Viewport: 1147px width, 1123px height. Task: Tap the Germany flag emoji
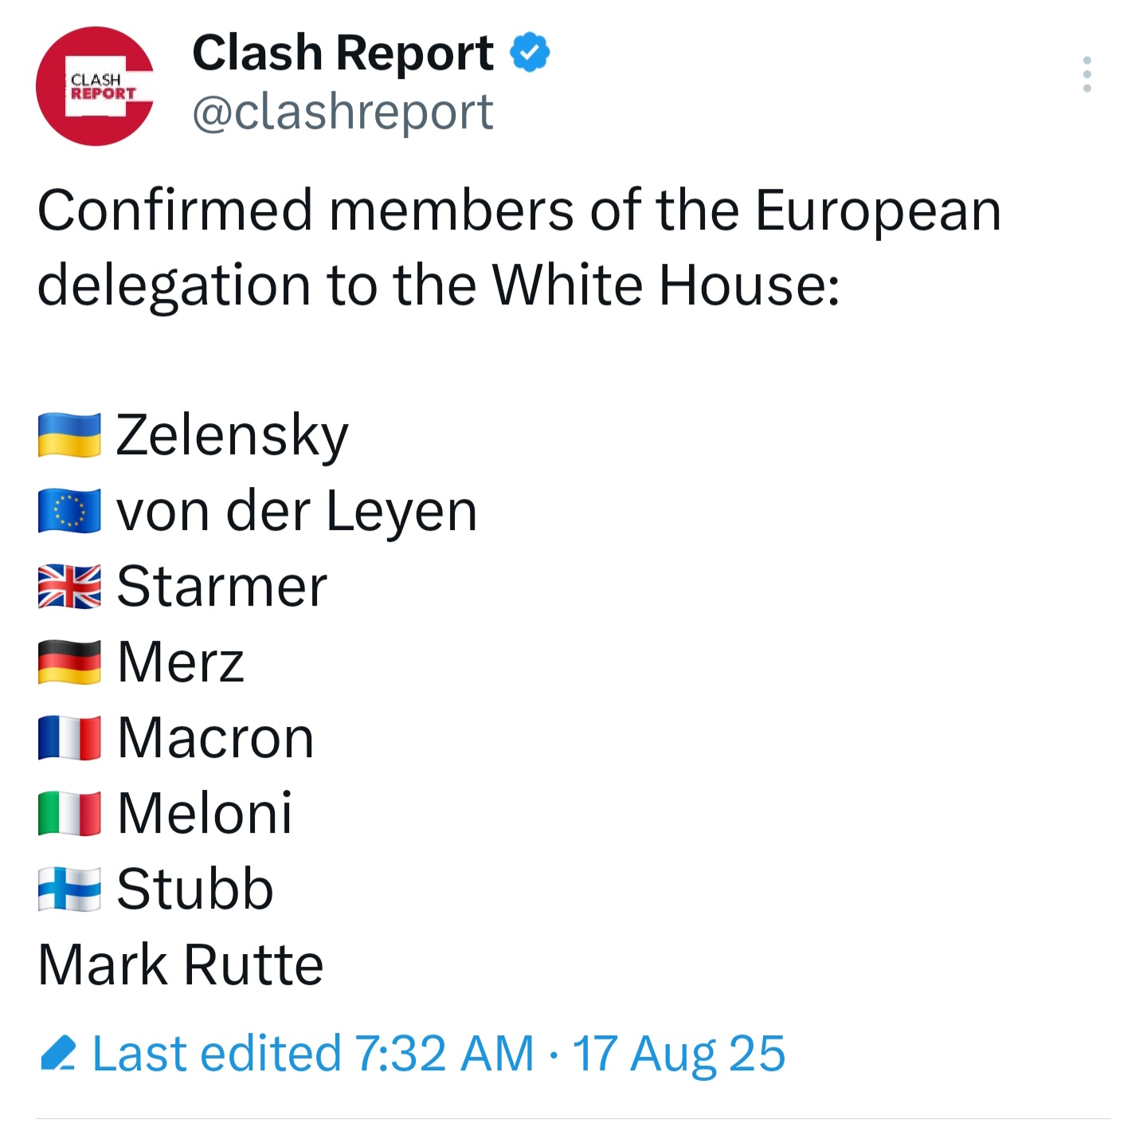[x=69, y=662]
